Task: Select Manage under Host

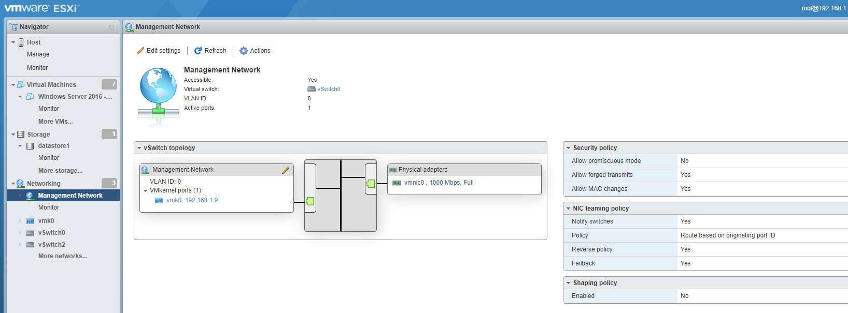Action: coord(38,54)
